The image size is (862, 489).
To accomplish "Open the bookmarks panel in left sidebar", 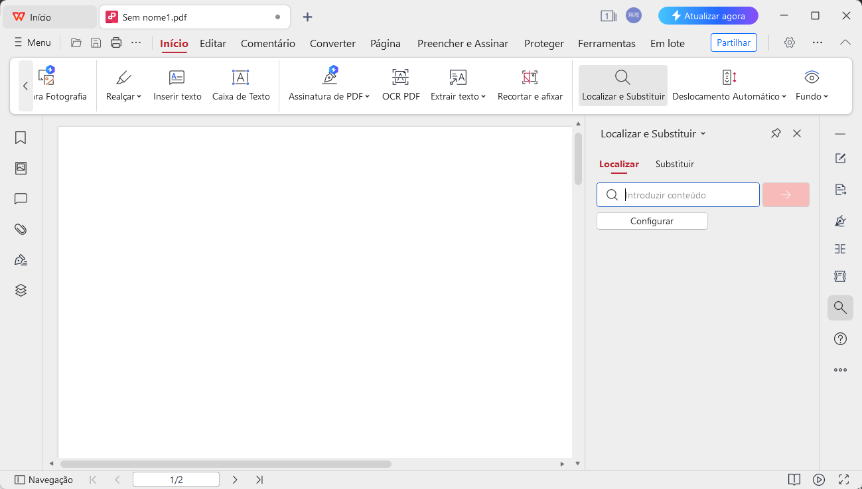I will [21, 137].
